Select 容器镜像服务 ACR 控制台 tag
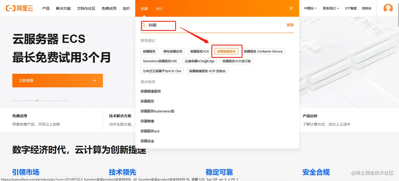The width and height of the screenshot is (399, 181). click(207, 71)
